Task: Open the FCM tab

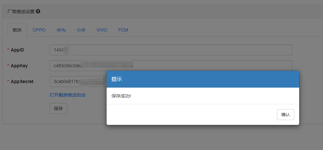Action: pyautogui.click(x=123, y=30)
